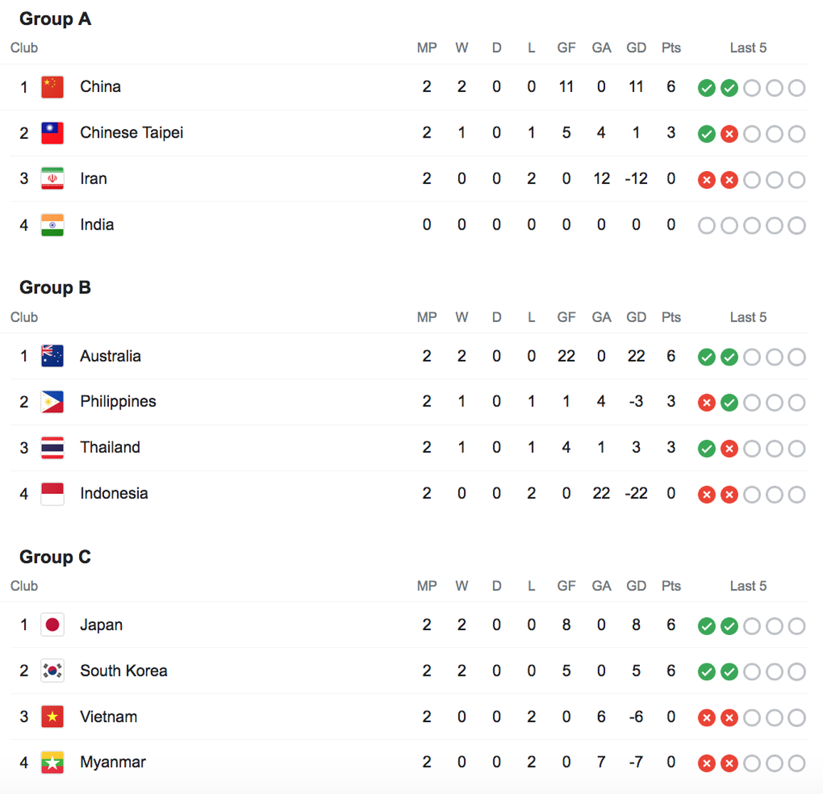Click the Iran flag icon
This screenshot has width=823, height=794.
[53, 179]
